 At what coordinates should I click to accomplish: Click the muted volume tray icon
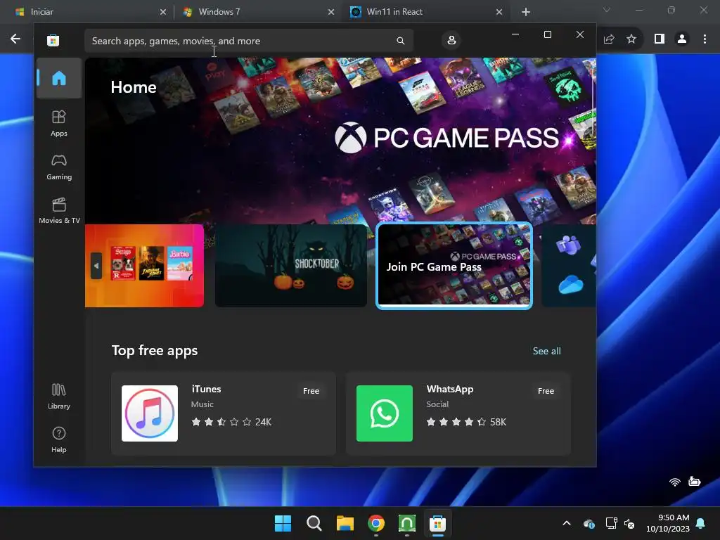[629, 523]
